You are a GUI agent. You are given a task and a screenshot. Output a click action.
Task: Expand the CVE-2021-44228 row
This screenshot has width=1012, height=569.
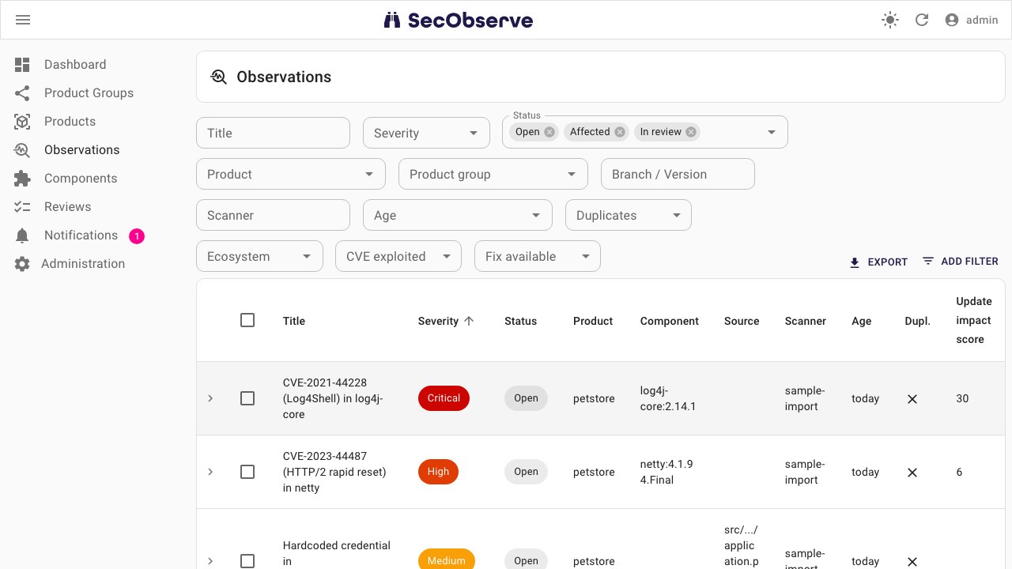210,398
